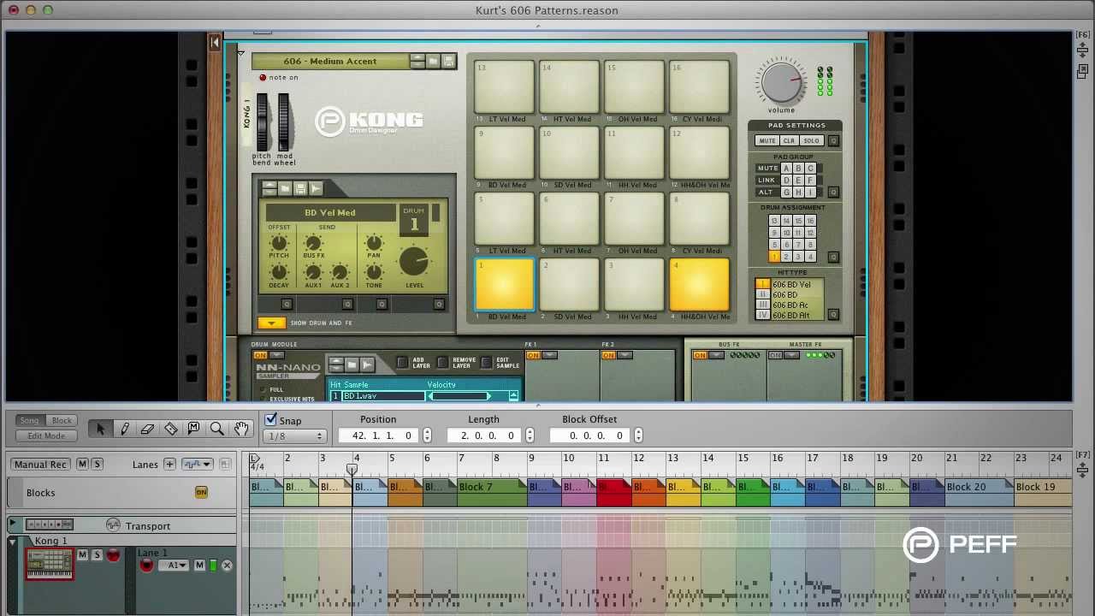The image size is (1095, 616).
Task: Save Kong patch with disk icon
Action: [448, 61]
